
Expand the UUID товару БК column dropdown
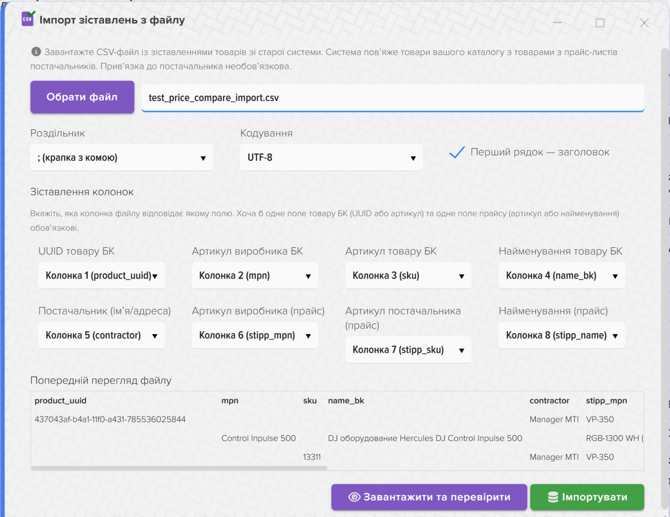(x=102, y=276)
